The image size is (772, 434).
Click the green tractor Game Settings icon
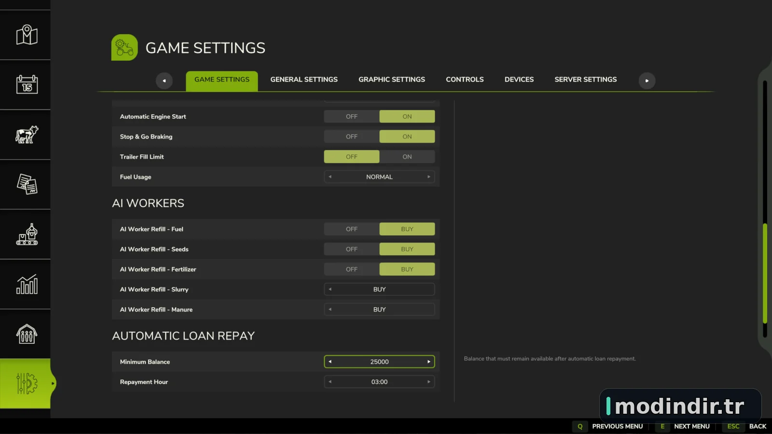tap(124, 47)
